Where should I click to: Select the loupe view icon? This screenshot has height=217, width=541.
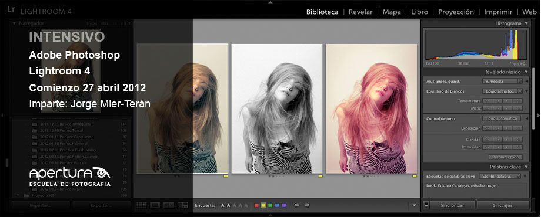(x=155, y=205)
